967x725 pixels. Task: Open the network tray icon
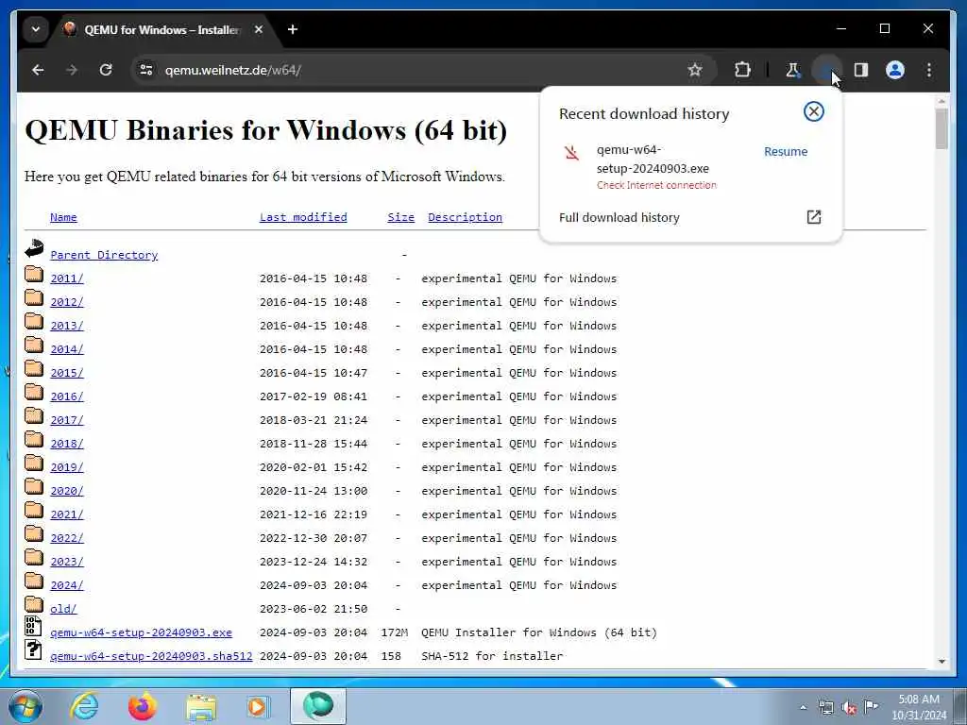825,707
